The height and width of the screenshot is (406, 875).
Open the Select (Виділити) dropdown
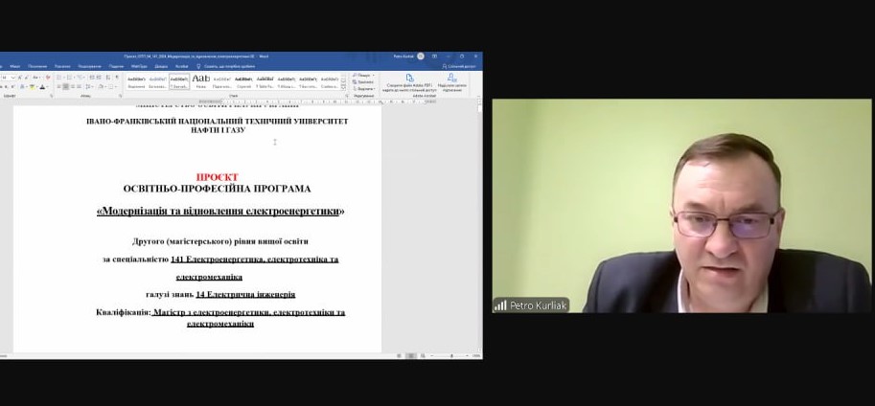[x=363, y=88]
